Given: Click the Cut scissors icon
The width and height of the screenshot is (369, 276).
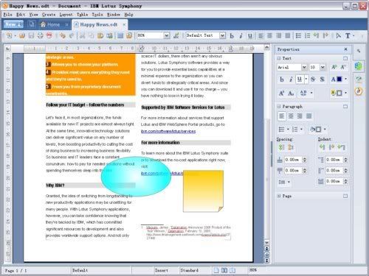Looking at the screenshot, I should tap(83, 35).
